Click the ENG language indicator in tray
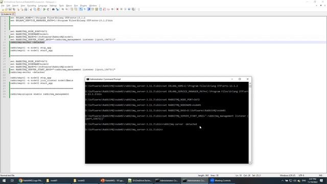 [304, 180]
